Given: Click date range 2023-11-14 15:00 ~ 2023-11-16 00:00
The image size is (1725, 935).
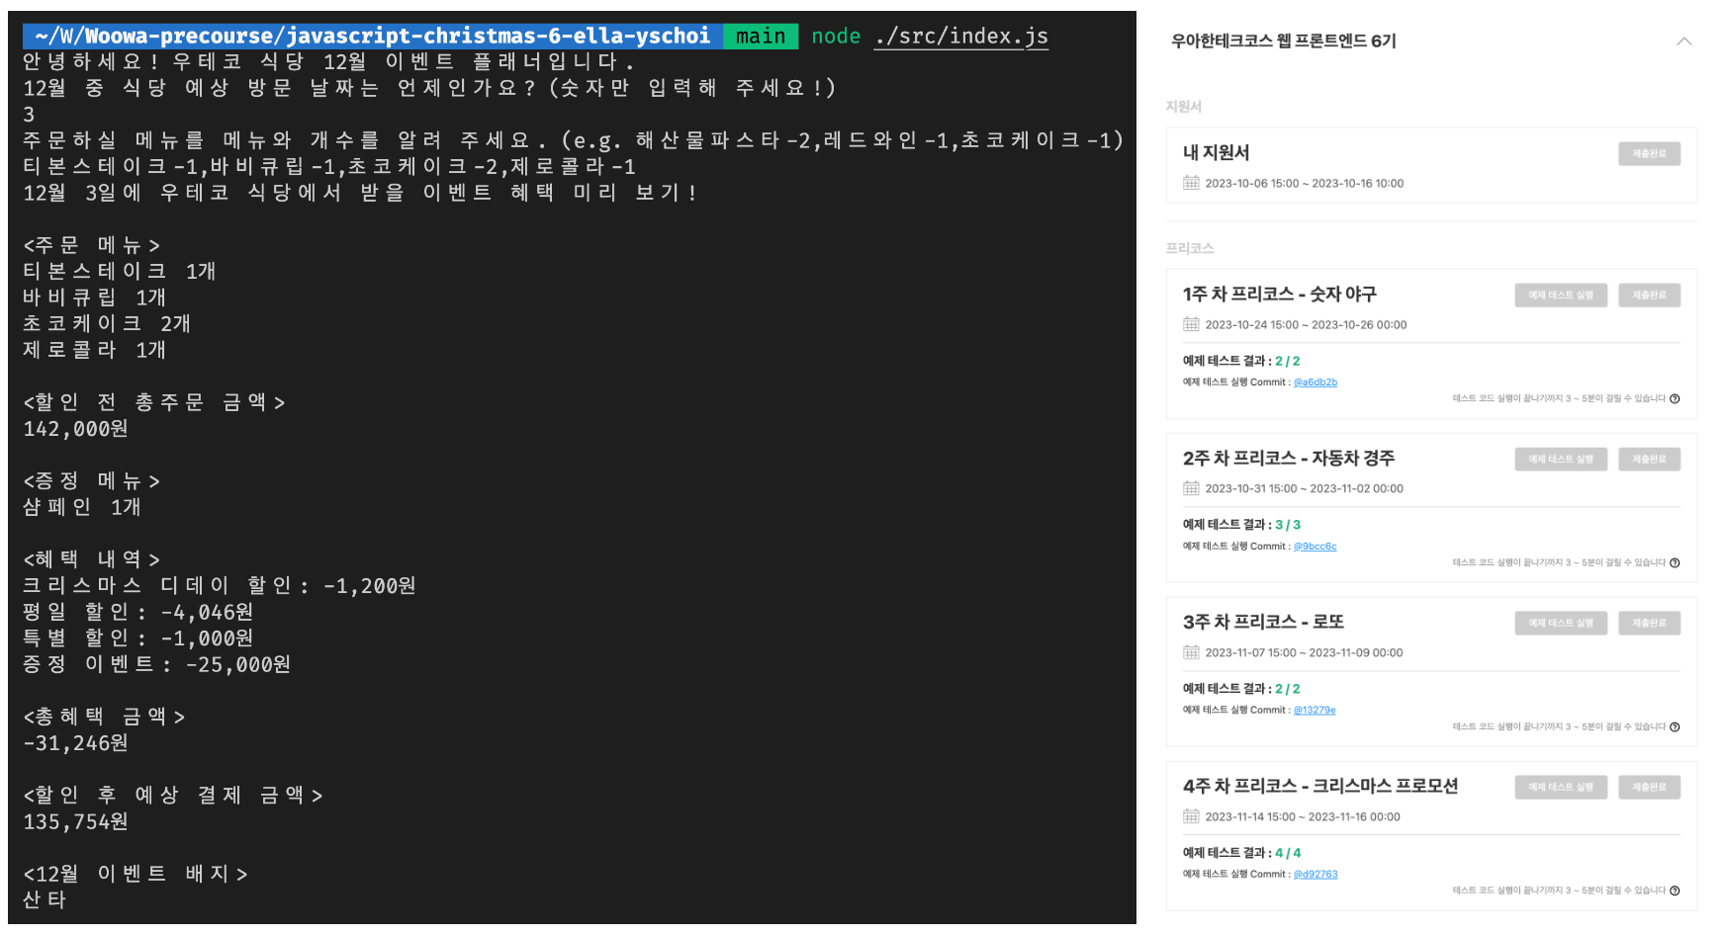Looking at the screenshot, I should (1303, 817).
